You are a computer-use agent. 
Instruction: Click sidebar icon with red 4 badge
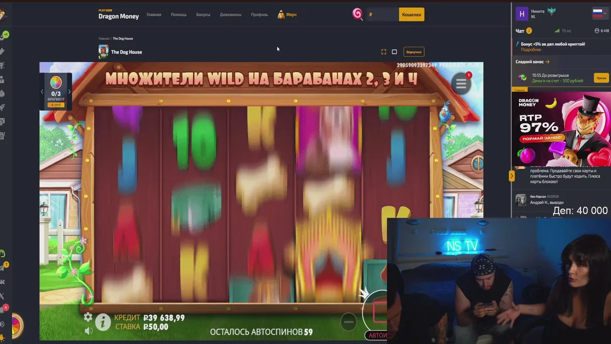point(4,309)
